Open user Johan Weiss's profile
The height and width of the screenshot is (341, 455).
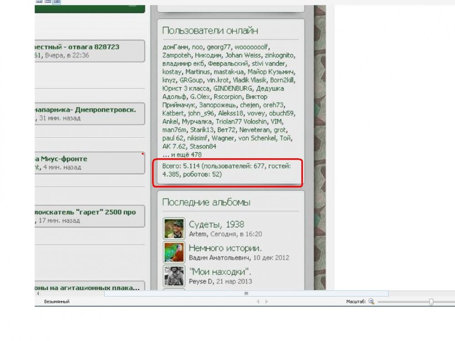click(x=243, y=55)
